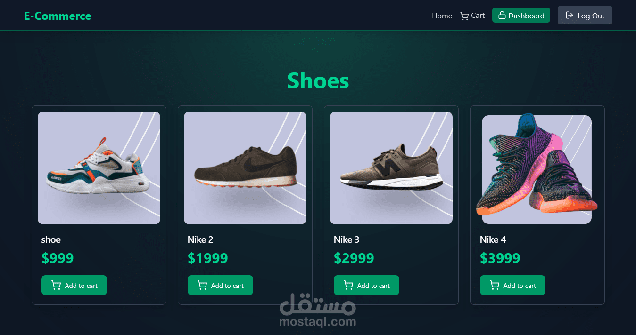
Task: Click the cart icon under Nike 4
Action: 495,286
